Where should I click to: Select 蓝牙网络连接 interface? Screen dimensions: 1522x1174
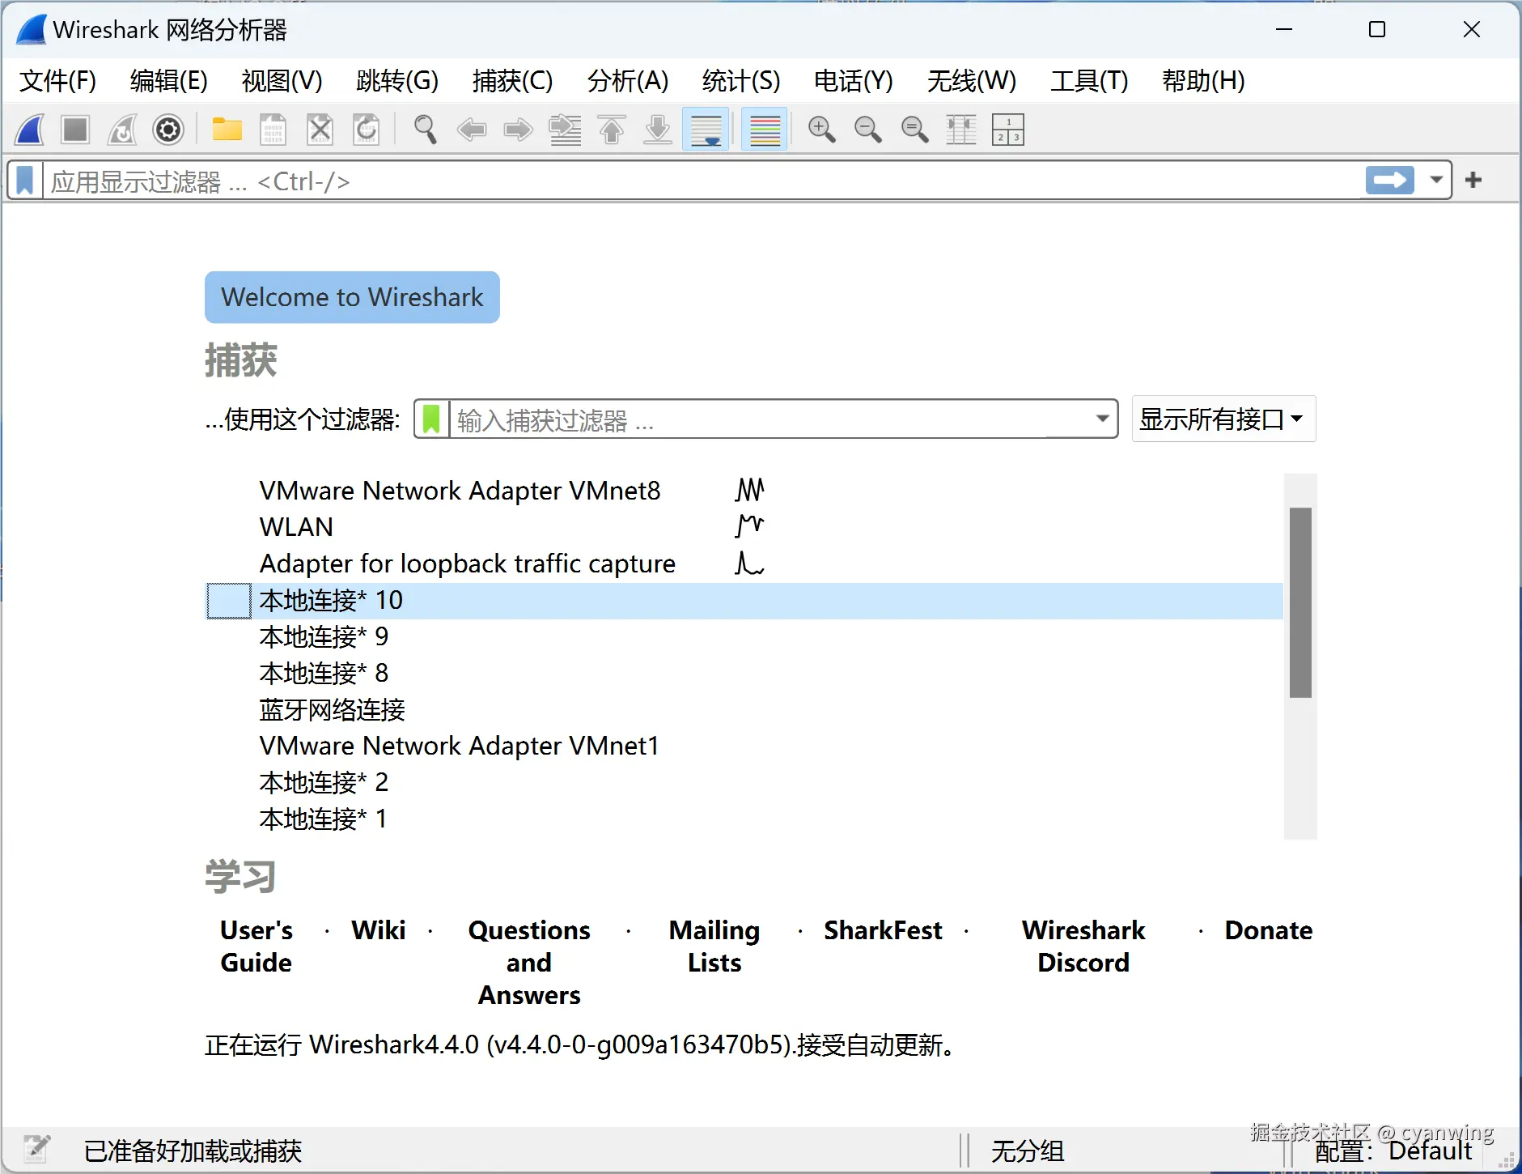(744, 710)
